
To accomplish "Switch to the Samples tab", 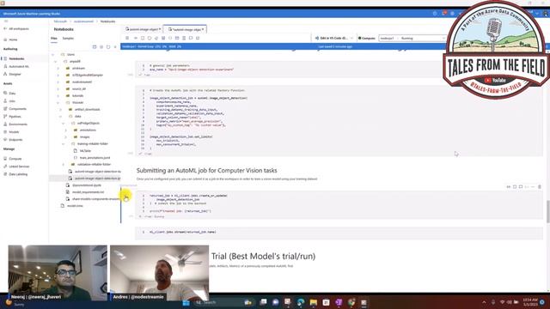I will [x=68, y=38].
